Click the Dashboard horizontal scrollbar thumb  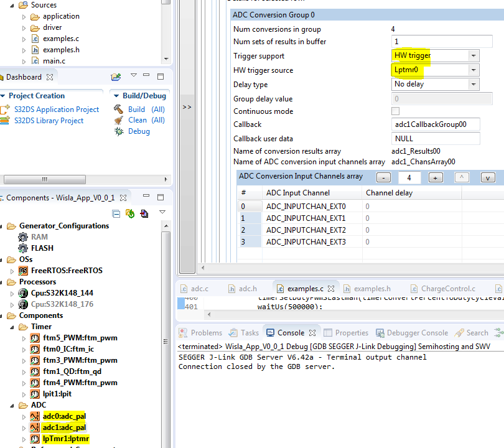click(44, 179)
